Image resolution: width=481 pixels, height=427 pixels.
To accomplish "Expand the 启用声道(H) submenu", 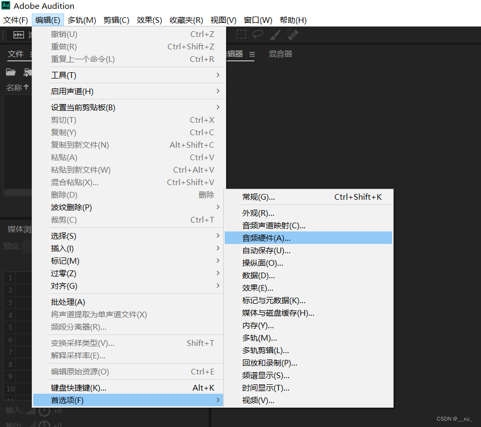I will [x=129, y=91].
